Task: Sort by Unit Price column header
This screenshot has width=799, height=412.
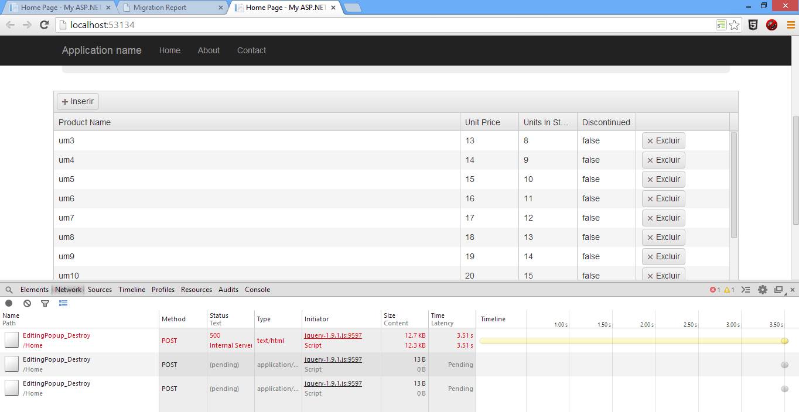Action: 490,122
